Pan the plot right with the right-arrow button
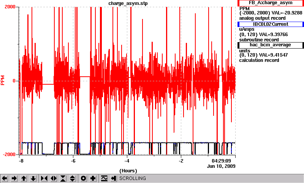 pos(14,178)
